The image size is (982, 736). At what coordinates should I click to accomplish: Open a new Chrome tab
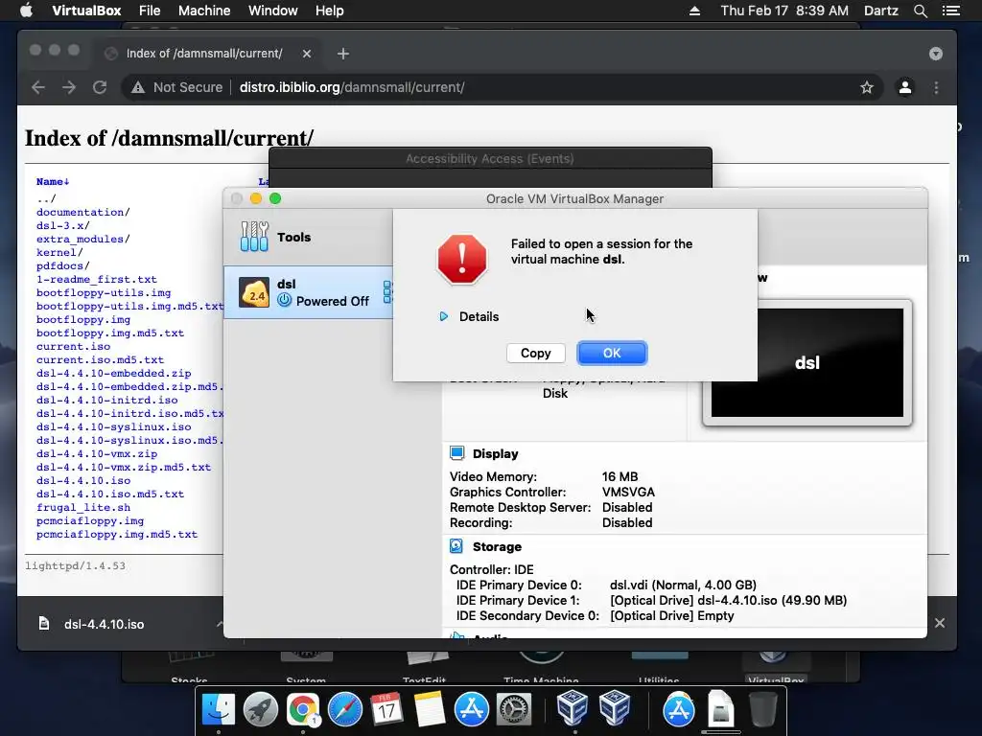pos(342,54)
